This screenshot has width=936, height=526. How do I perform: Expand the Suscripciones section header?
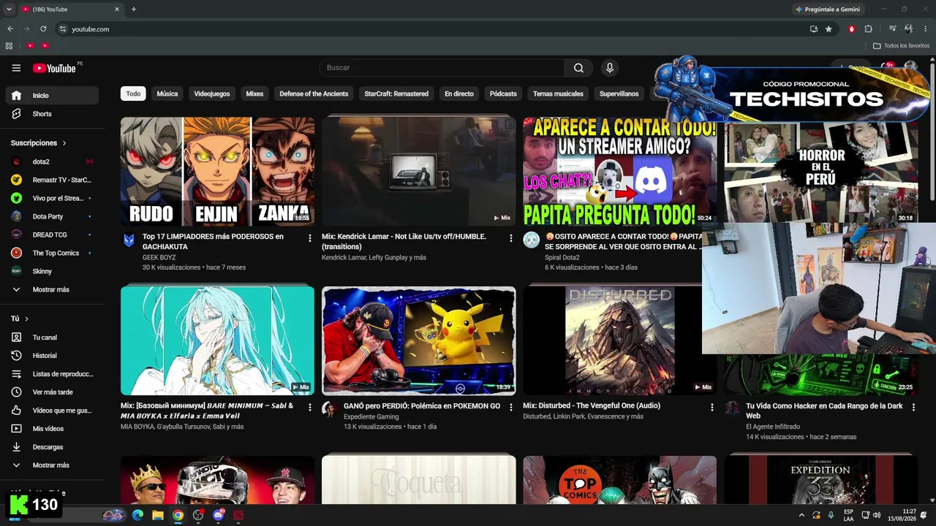[x=39, y=143]
